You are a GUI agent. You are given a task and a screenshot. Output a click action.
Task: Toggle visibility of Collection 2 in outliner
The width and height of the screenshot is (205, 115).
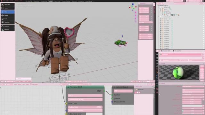203,17
